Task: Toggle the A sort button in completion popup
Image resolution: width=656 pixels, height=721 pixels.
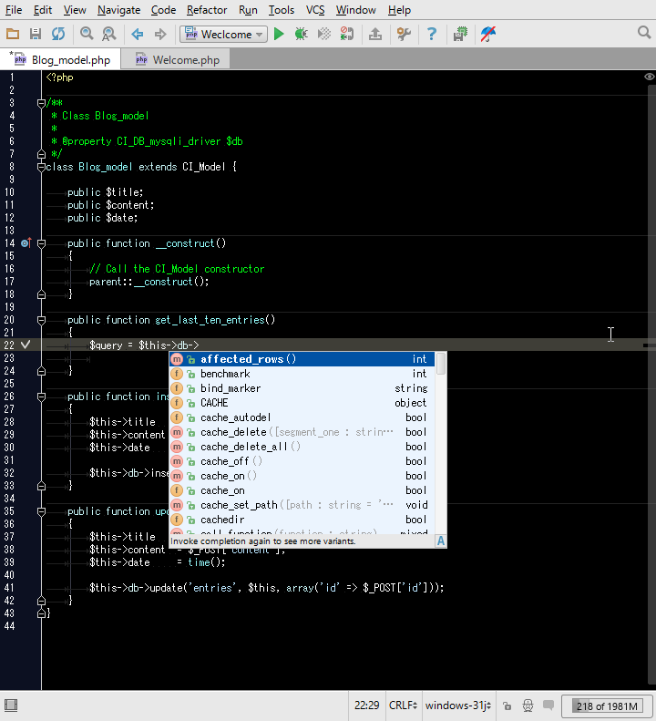Action: point(440,541)
